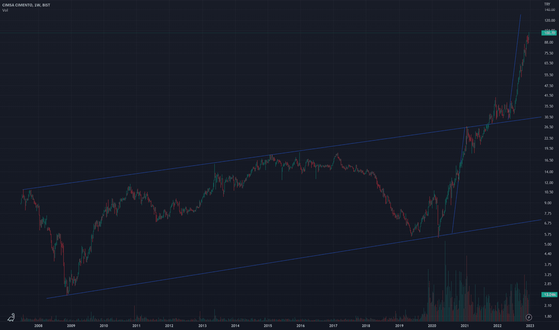This screenshot has height=330, width=559.
Task: Click the 2008 year label on time axis
Action: 38,326
